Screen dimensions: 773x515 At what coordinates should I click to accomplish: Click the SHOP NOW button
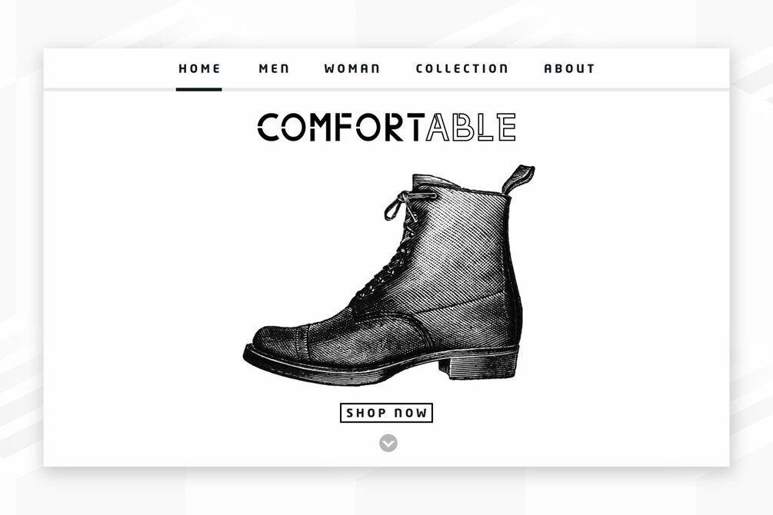[x=386, y=413]
